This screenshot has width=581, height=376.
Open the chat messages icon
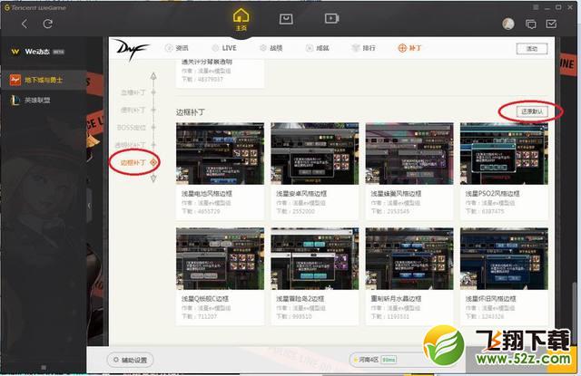[530, 24]
